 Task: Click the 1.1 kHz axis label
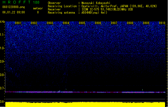click(x=2, y=35)
